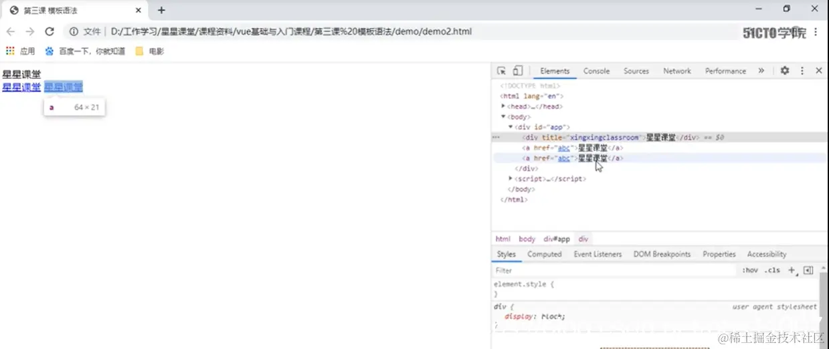Screen dimensions: 829x349
Task: Select the inspect element picker icon
Action: (x=501, y=71)
